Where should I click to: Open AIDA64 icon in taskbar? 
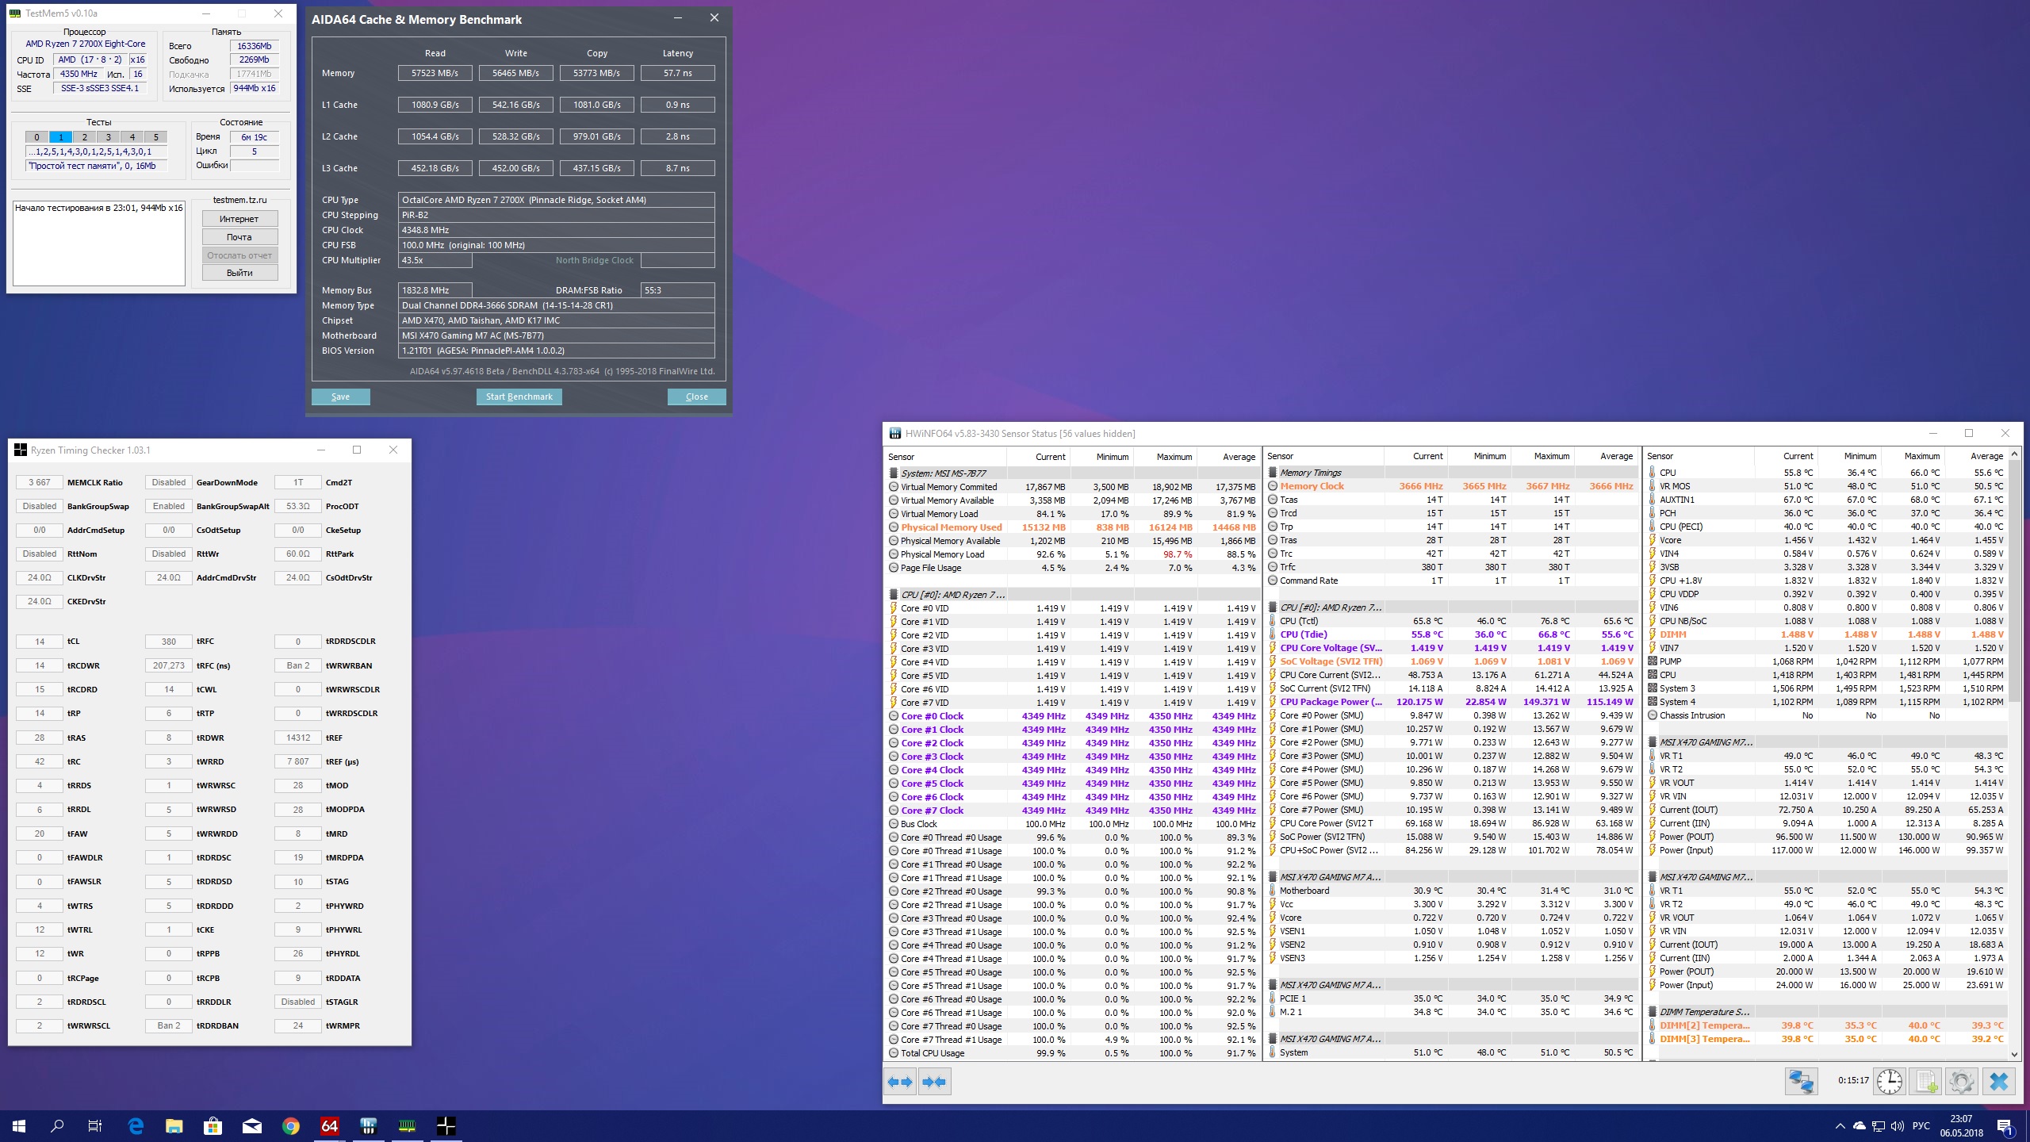[x=329, y=1125]
